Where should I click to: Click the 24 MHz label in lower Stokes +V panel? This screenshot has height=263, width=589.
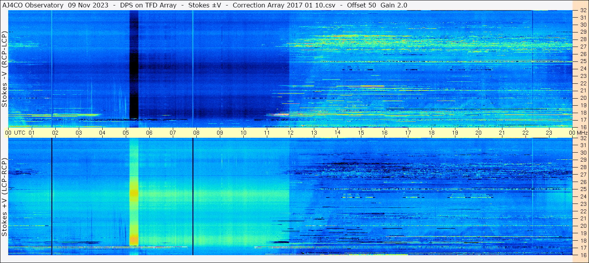[583, 197]
